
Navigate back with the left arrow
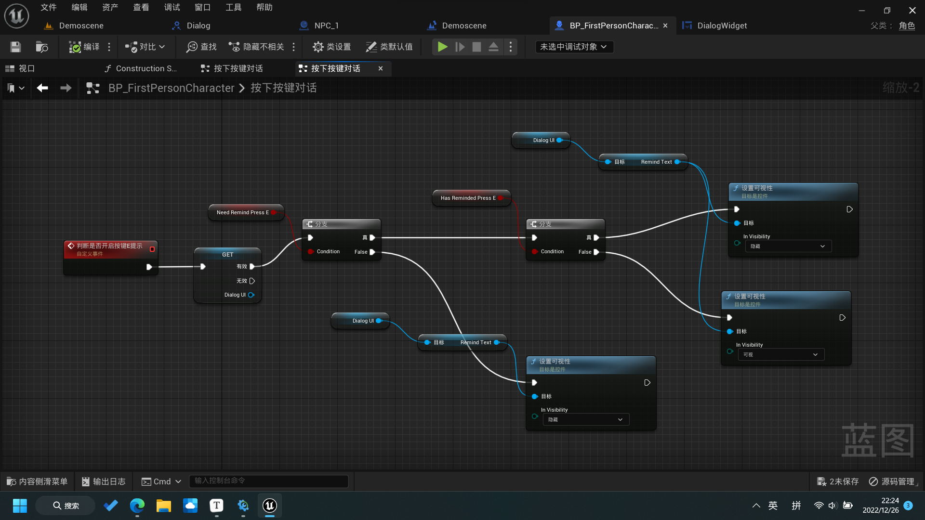coord(42,88)
